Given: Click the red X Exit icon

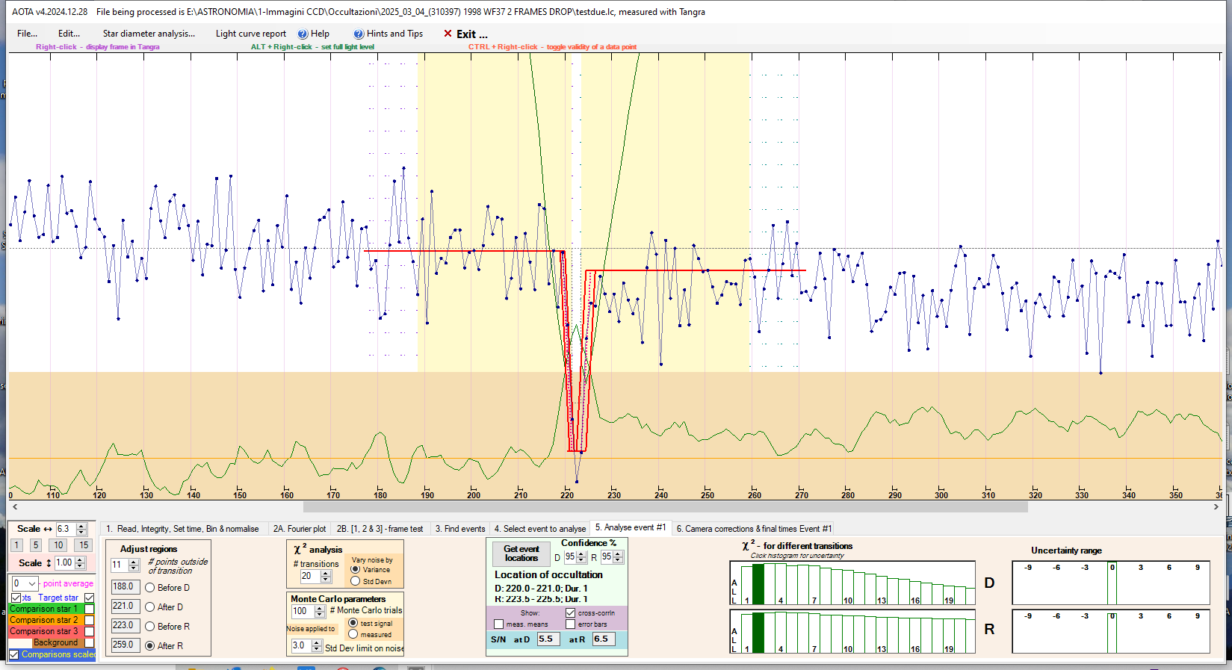Looking at the screenshot, I should pyautogui.click(x=448, y=34).
